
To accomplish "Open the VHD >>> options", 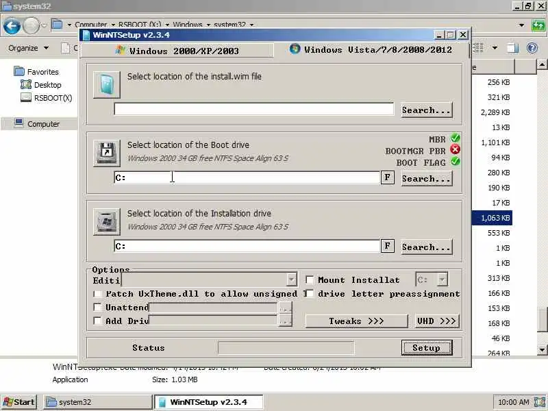I will pos(437,321).
